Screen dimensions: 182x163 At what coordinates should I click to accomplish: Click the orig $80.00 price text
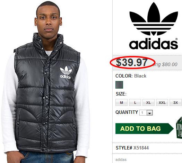pyautogui.click(x=165, y=64)
